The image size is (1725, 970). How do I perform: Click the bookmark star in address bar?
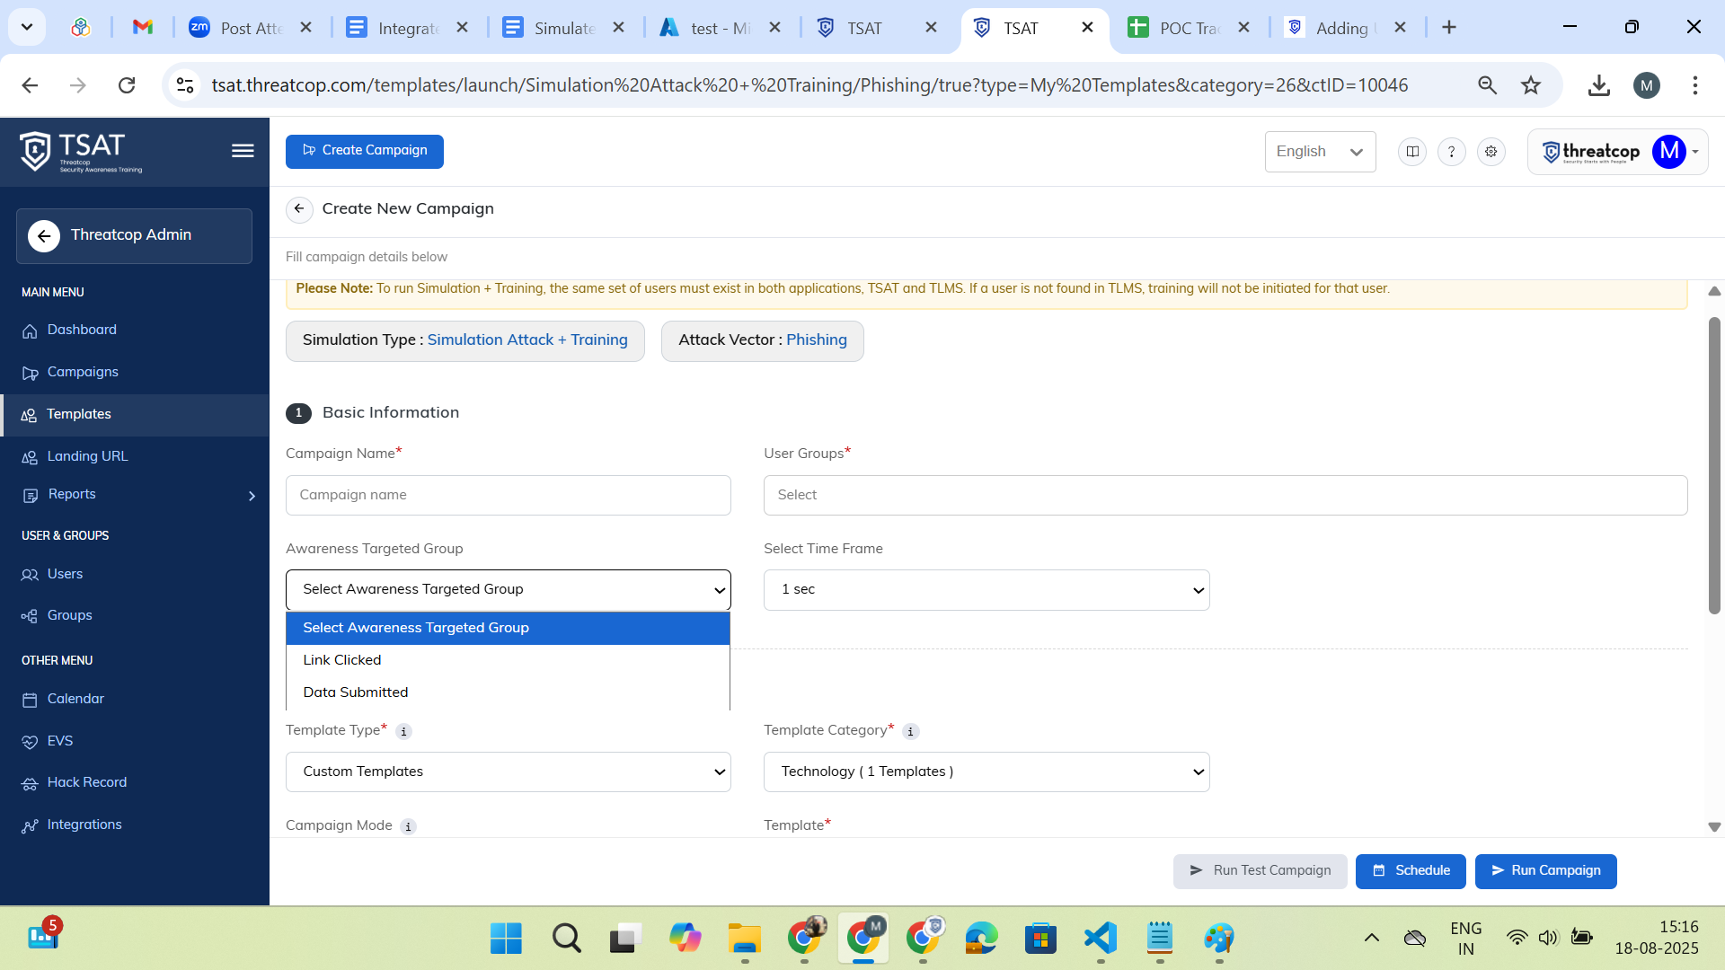pyautogui.click(x=1531, y=85)
